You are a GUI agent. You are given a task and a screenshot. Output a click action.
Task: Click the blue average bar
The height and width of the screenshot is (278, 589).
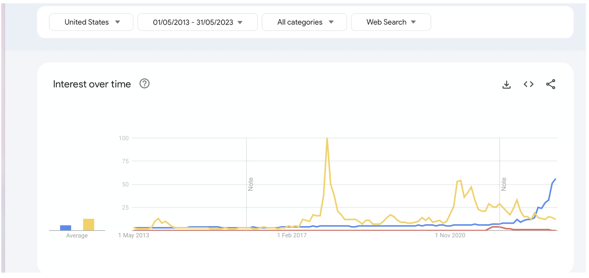[x=66, y=228]
